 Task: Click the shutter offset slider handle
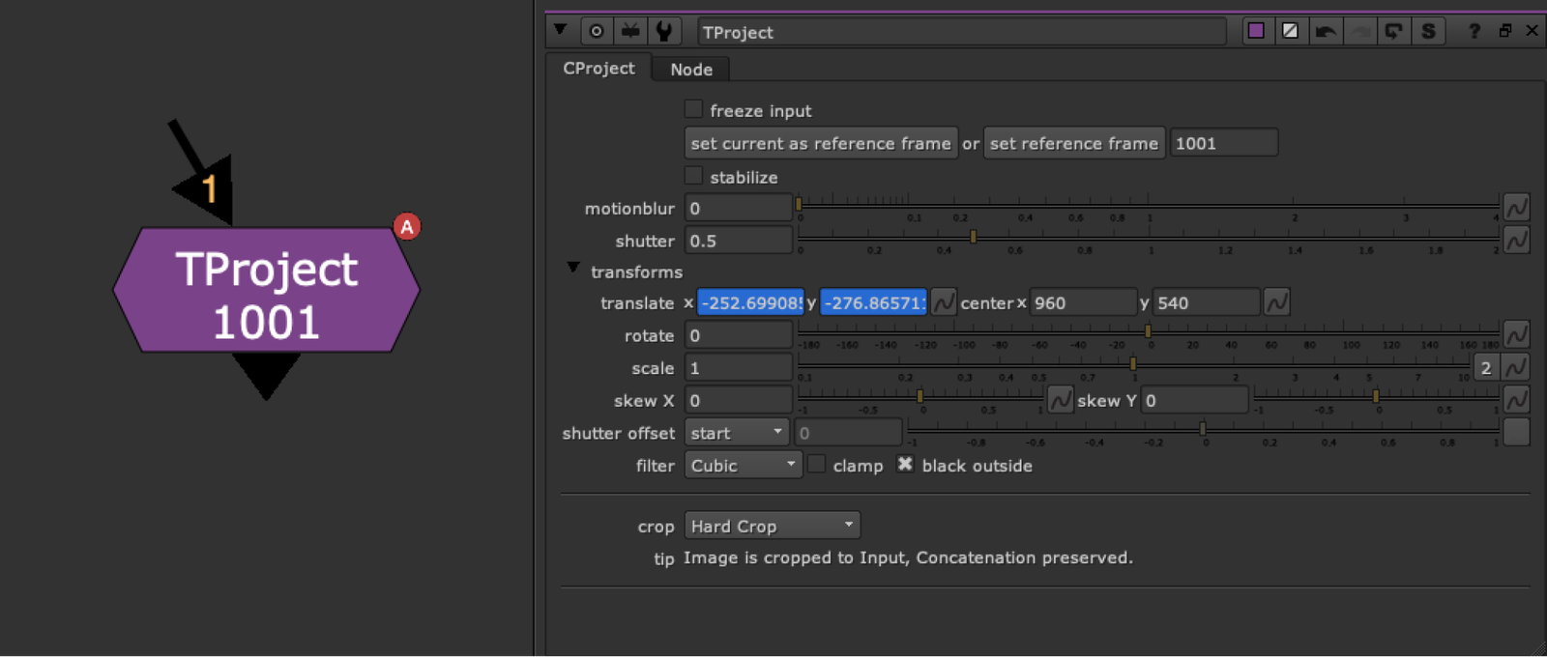(x=1203, y=429)
